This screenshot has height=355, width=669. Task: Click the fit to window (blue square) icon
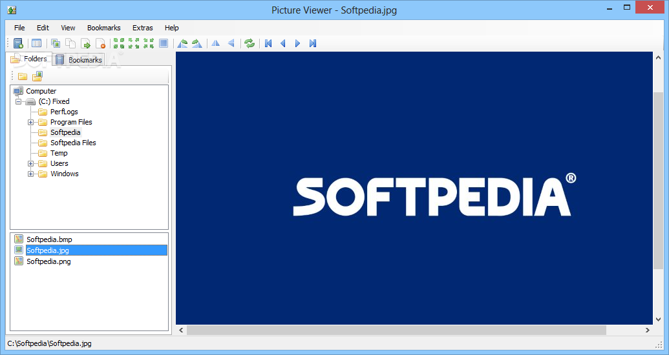[164, 43]
